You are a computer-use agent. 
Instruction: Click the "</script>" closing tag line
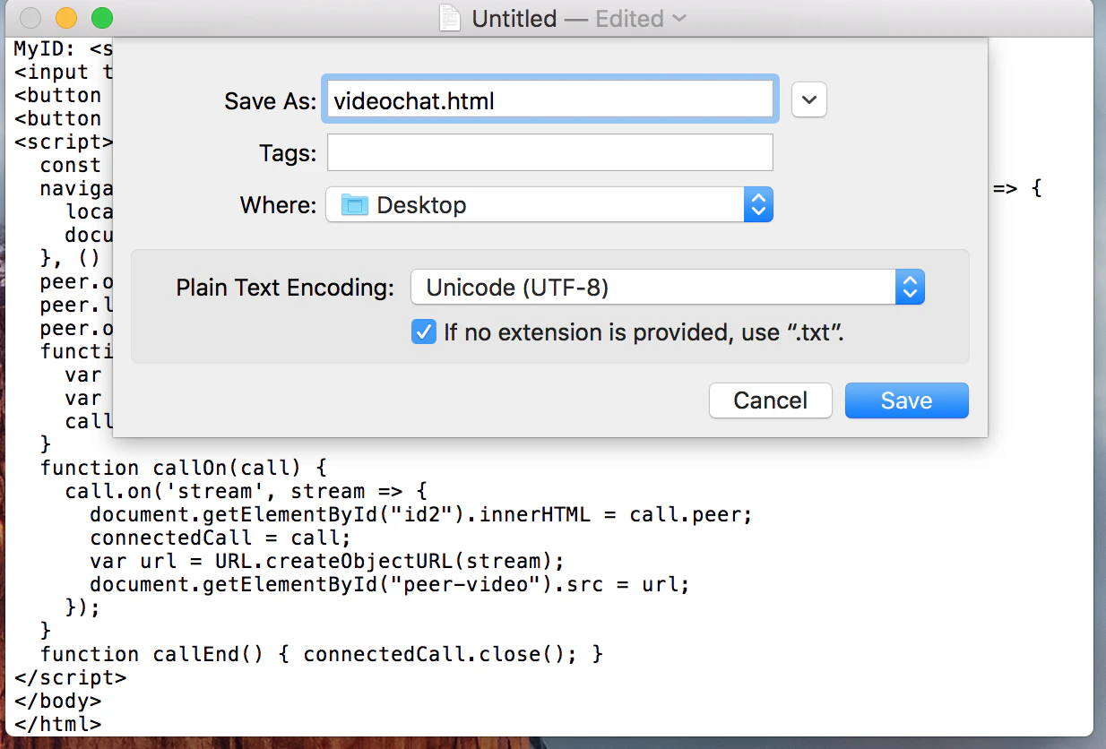(70, 677)
